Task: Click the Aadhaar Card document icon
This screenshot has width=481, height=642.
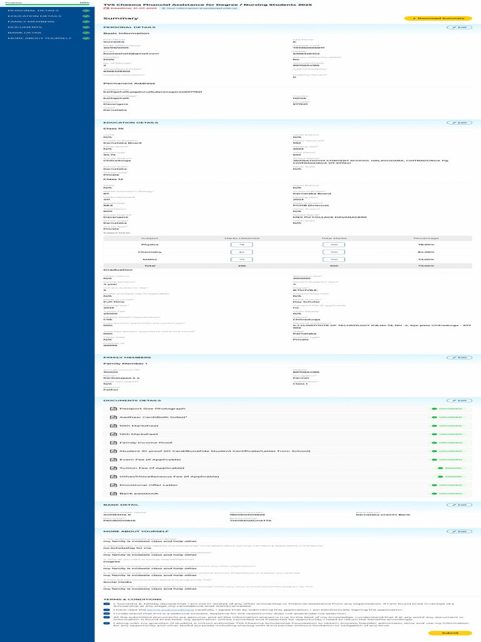Action: point(113,417)
